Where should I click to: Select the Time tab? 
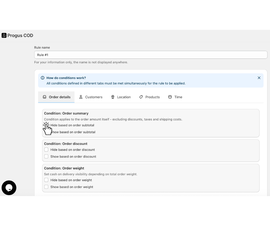[175, 97]
